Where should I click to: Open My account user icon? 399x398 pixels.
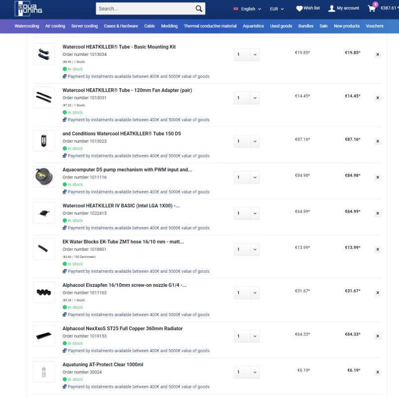point(332,8)
